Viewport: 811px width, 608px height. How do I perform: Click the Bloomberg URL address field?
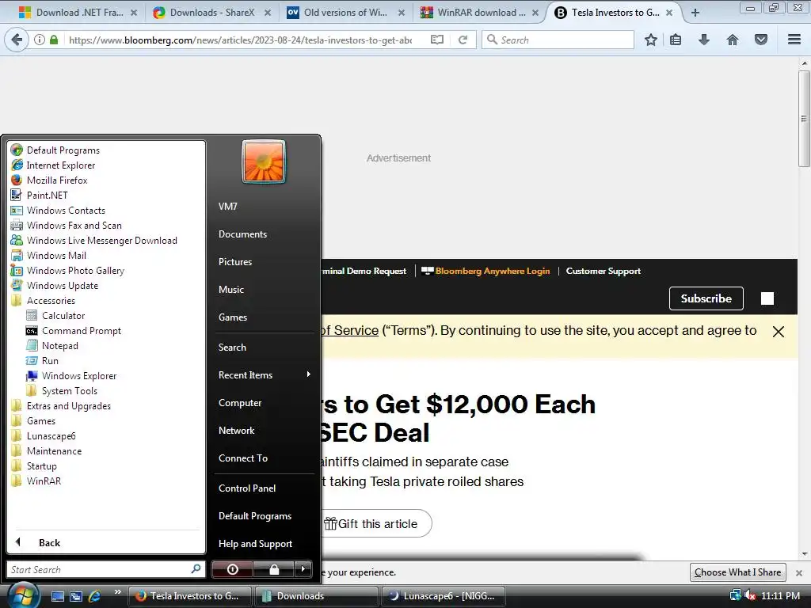240,40
